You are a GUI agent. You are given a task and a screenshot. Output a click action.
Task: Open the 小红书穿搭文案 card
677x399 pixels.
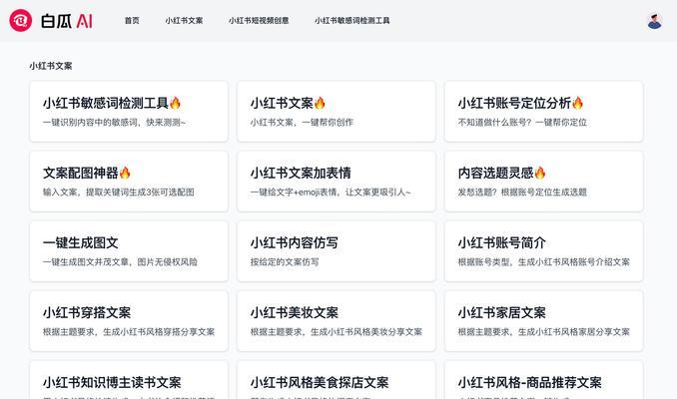[x=129, y=321]
